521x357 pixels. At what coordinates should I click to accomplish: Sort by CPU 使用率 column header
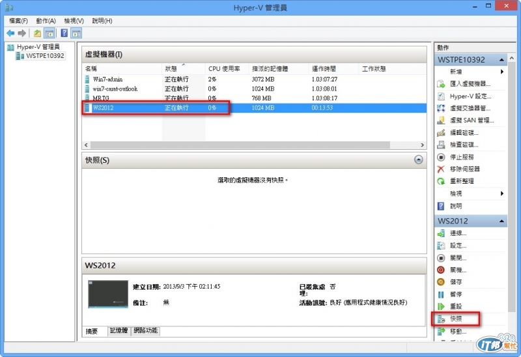pyautogui.click(x=227, y=69)
